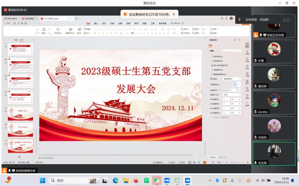Open the 素材 (Materials) sidebar icon

(x=247, y=82)
